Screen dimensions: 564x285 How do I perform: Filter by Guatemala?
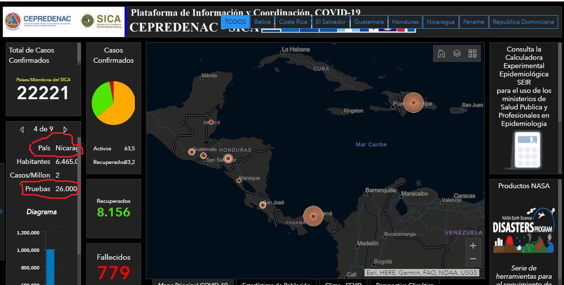[369, 21]
